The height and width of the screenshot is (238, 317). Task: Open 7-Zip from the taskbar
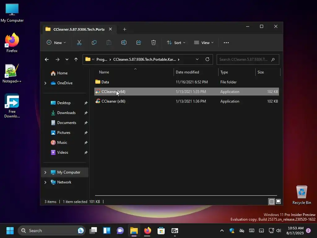click(x=175, y=231)
